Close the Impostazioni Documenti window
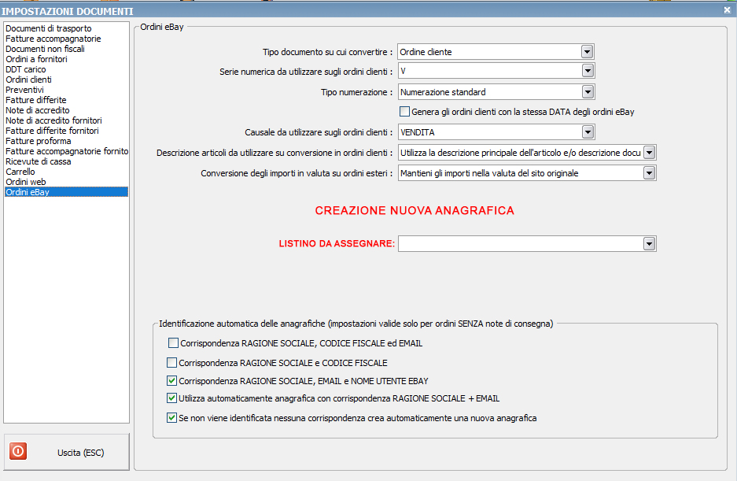 pos(727,10)
